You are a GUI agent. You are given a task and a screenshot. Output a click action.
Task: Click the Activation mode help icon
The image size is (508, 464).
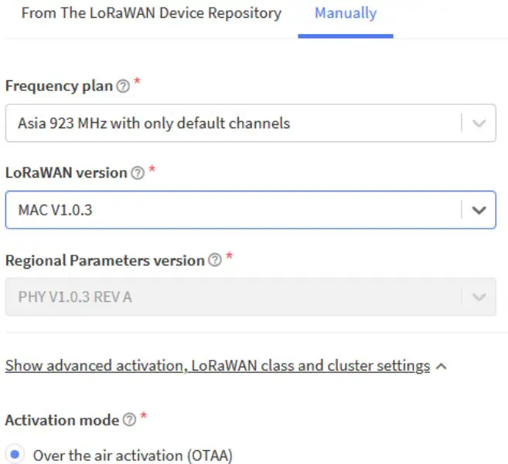pyautogui.click(x=129, y=421)
